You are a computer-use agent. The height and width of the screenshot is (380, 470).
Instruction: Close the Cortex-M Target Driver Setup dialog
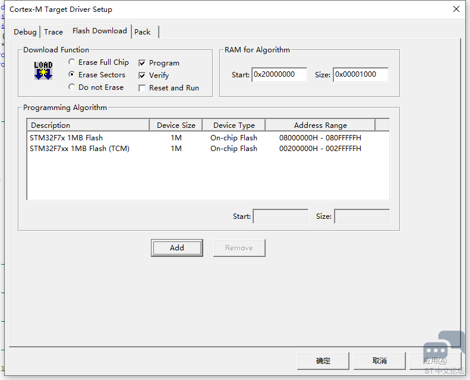456,9
